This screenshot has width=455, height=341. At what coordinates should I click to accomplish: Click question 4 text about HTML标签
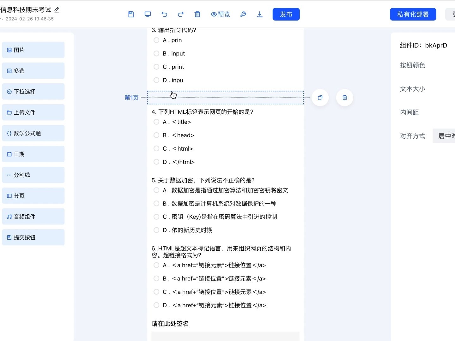pyautogui.click(x=203, y=112)
